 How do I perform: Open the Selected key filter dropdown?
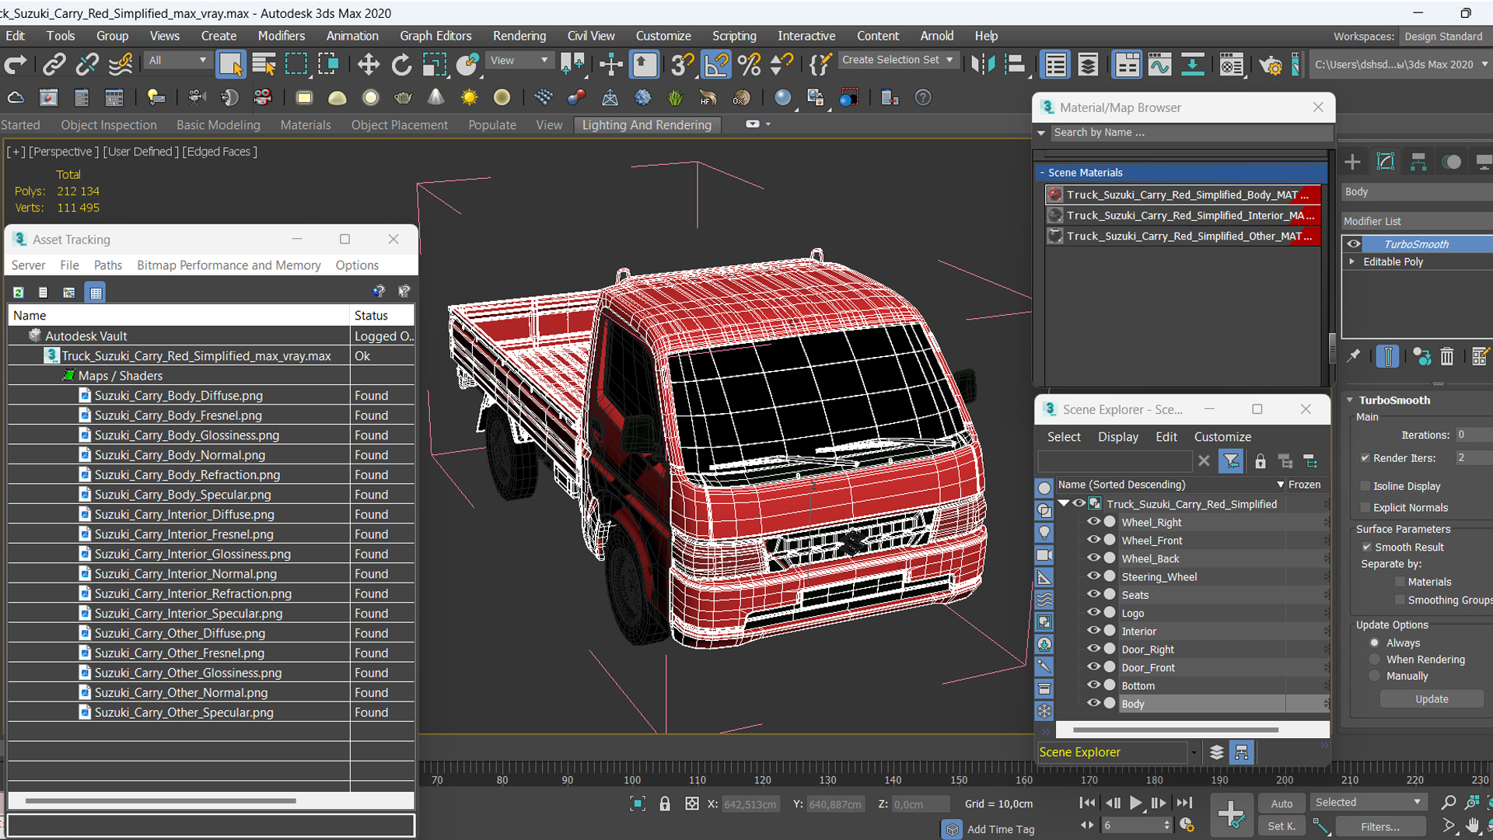(x=1368, y=803)
